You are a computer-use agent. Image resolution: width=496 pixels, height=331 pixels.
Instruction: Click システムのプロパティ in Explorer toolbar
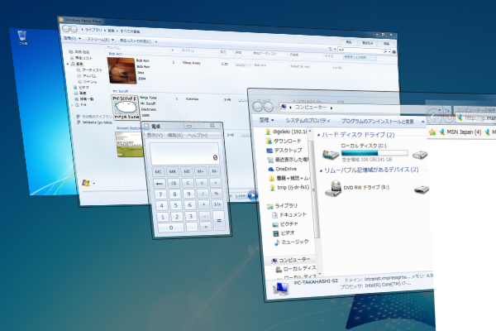(x=308, y=121)
